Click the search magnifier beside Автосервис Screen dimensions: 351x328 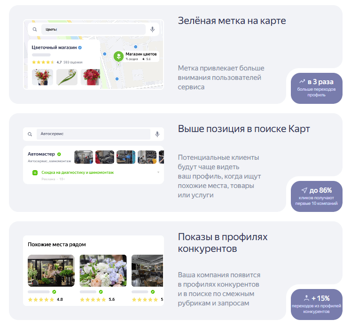pos(30,134)
